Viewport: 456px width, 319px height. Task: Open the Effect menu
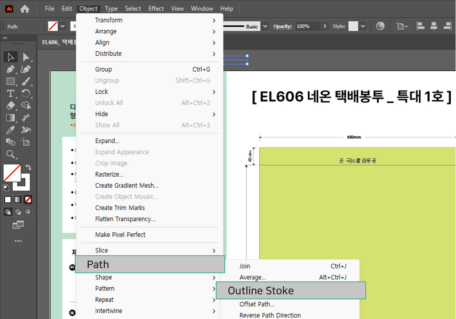click(156, 9)
